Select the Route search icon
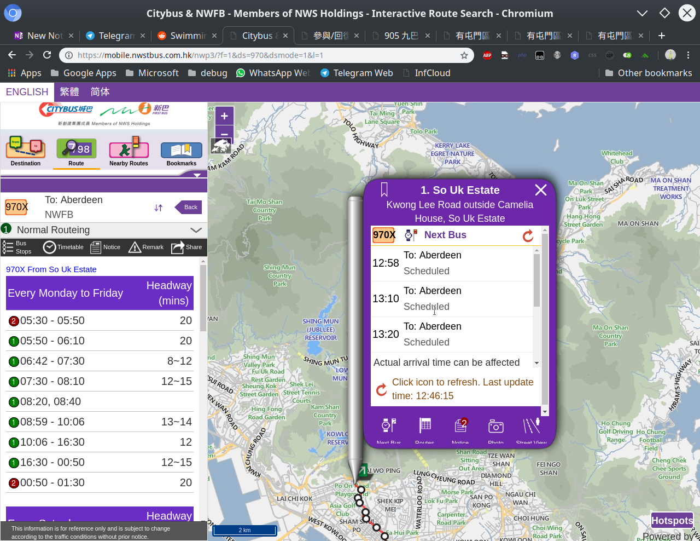Image resolution: width=700 pixels, height=541 pixels. point(76,152)
